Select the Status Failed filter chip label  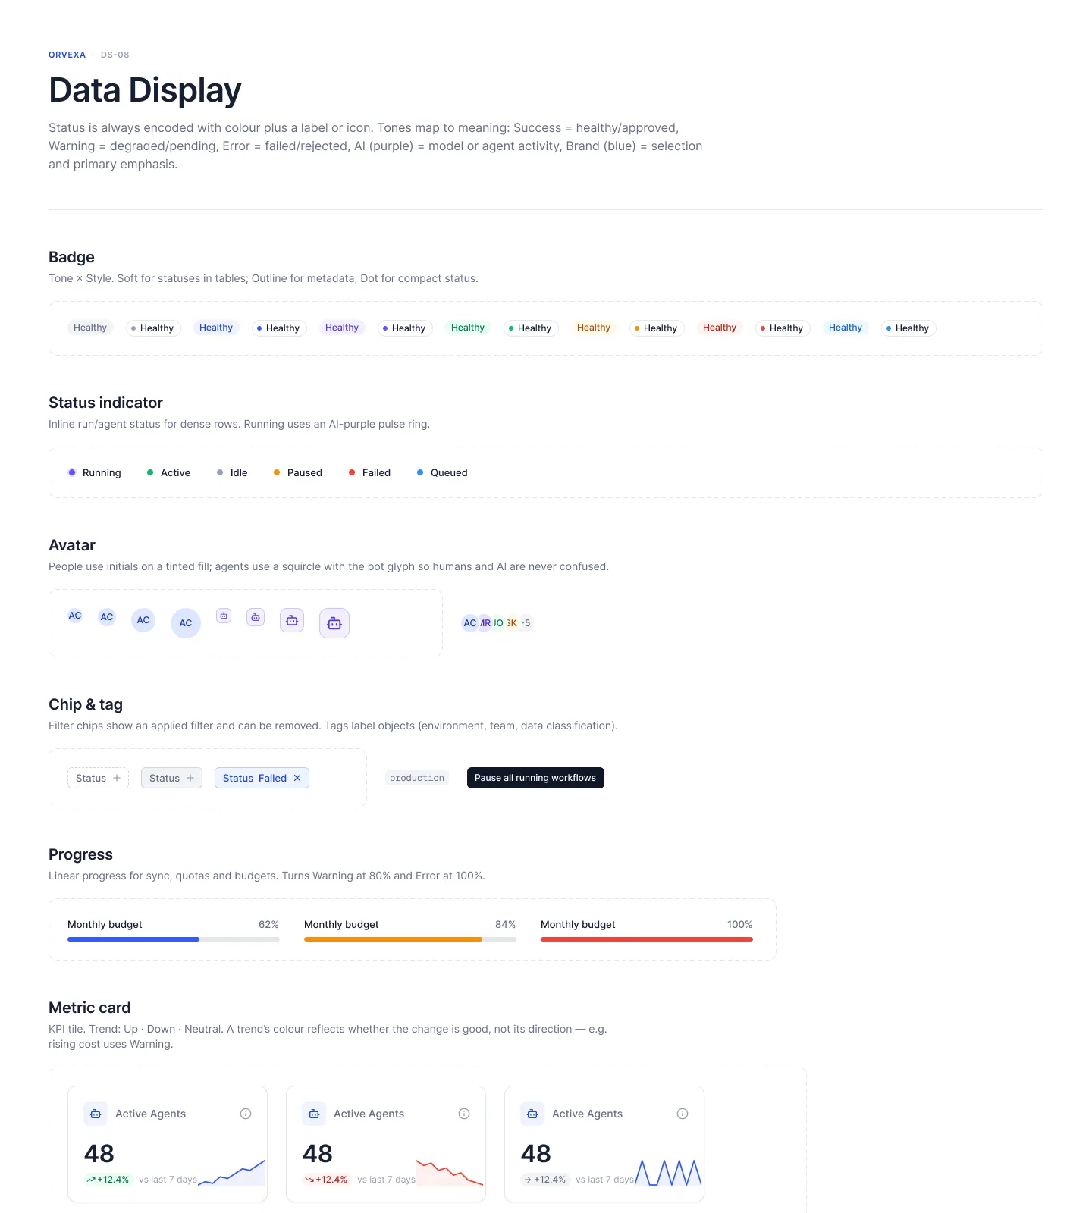[255, 778]
